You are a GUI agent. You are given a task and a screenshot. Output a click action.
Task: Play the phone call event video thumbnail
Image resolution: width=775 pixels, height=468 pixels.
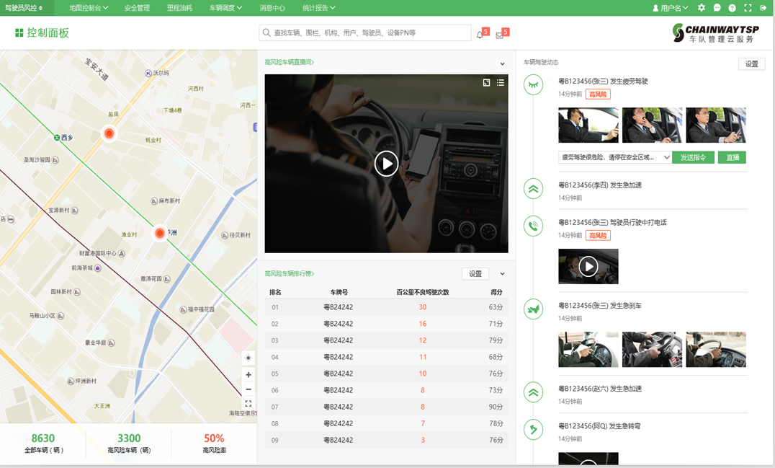(588, 266)
